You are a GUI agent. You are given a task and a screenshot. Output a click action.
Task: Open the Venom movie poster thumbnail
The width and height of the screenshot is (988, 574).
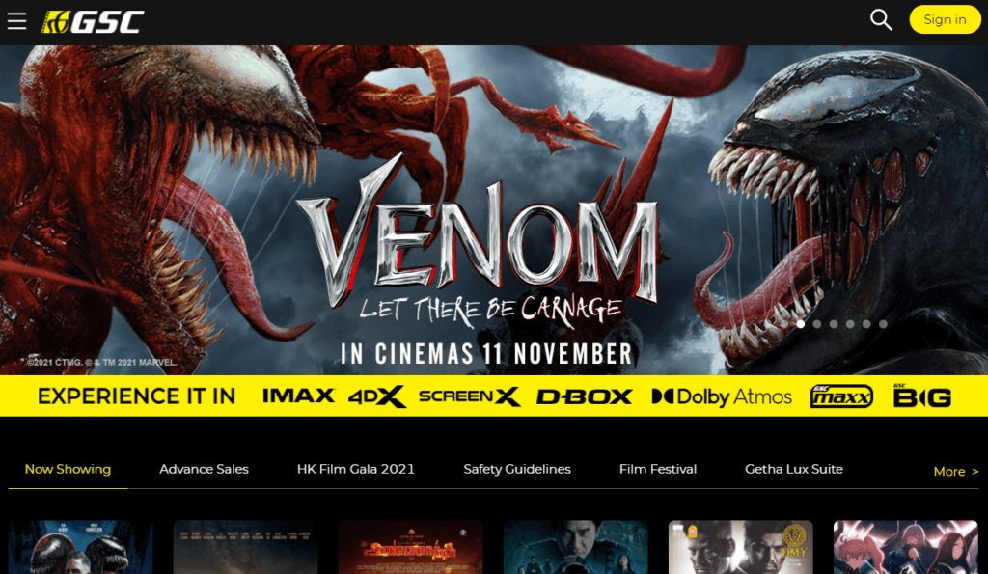(81, 547)
